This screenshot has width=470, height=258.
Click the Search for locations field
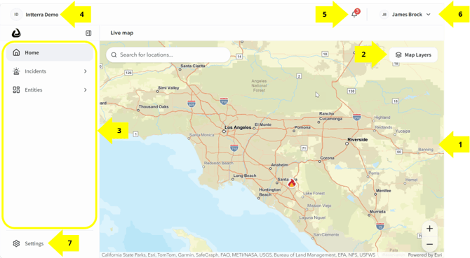(168, 55)
